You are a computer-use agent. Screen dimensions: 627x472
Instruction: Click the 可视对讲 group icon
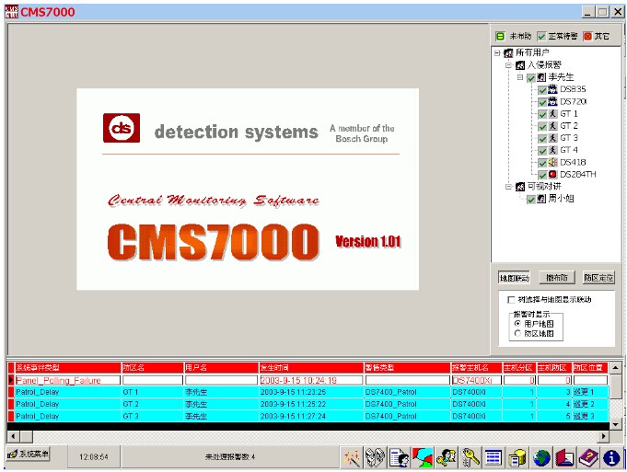pyautogui.click(x=520, y=187)
